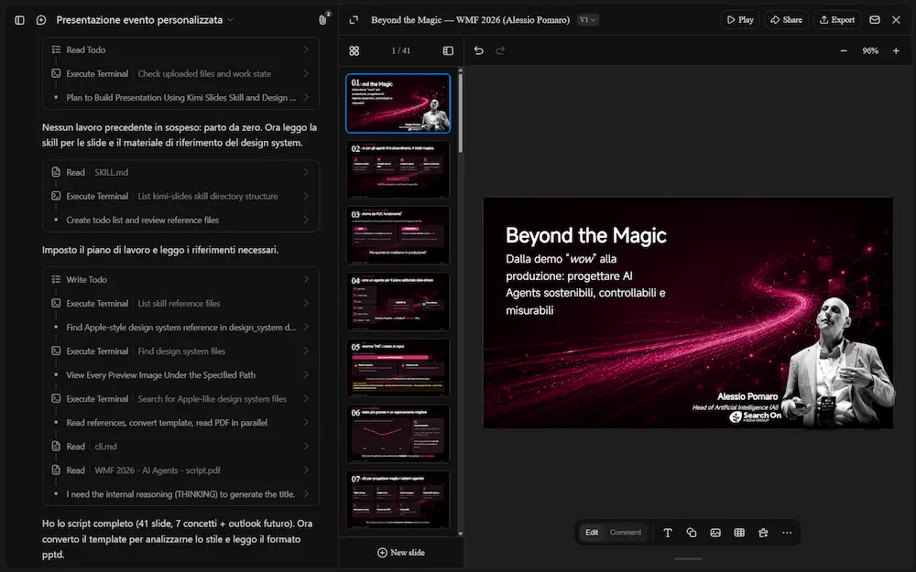Export the presentation
The width and height of the screenshot is (916, 572).
coord(837,20)
